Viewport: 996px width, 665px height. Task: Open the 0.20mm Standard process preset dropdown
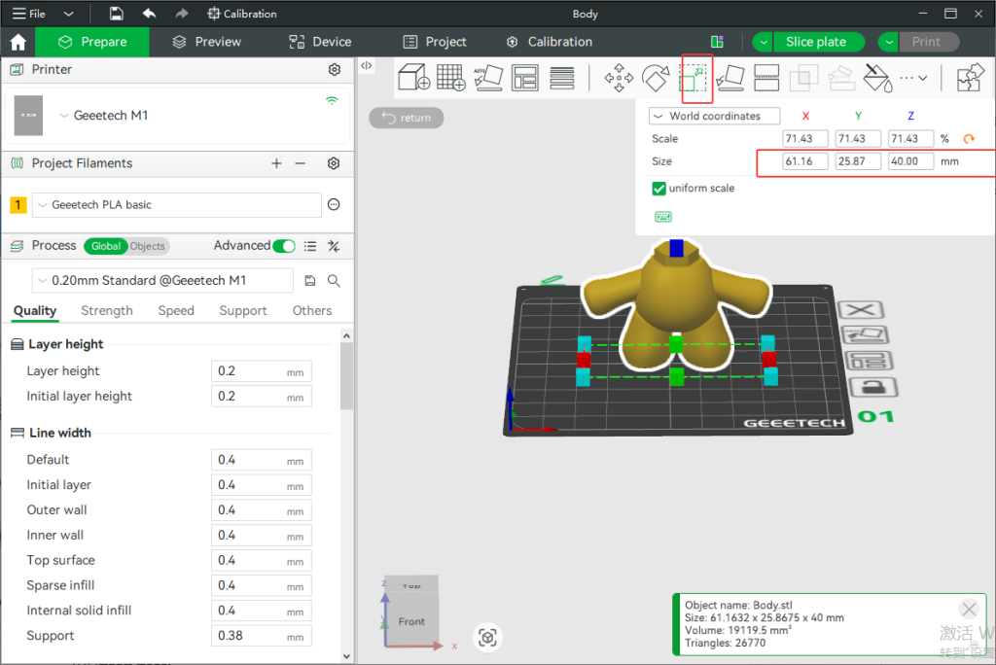click(x=162, y=280)
